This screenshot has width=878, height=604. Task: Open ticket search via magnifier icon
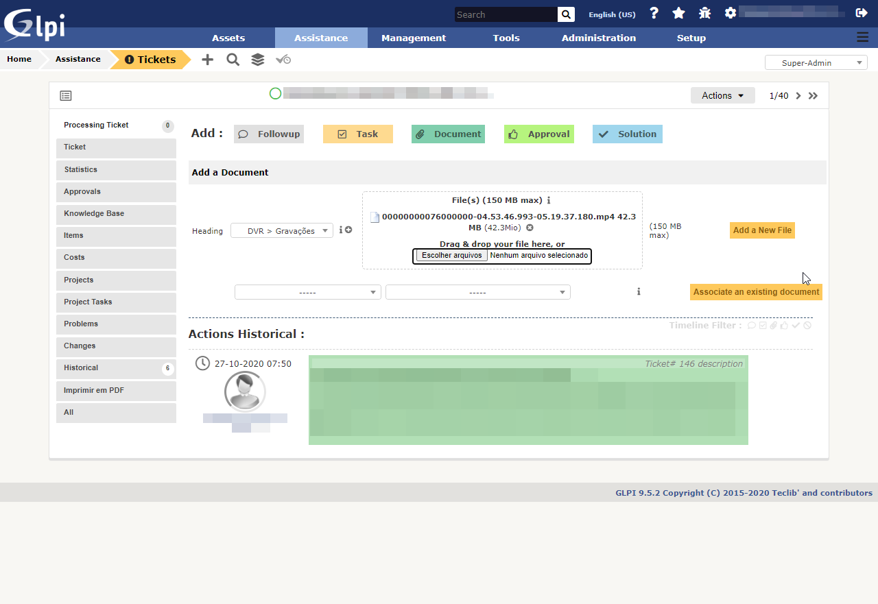coord(233,60)
